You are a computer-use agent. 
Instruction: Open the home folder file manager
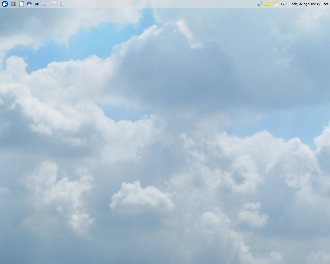(45, 4)
